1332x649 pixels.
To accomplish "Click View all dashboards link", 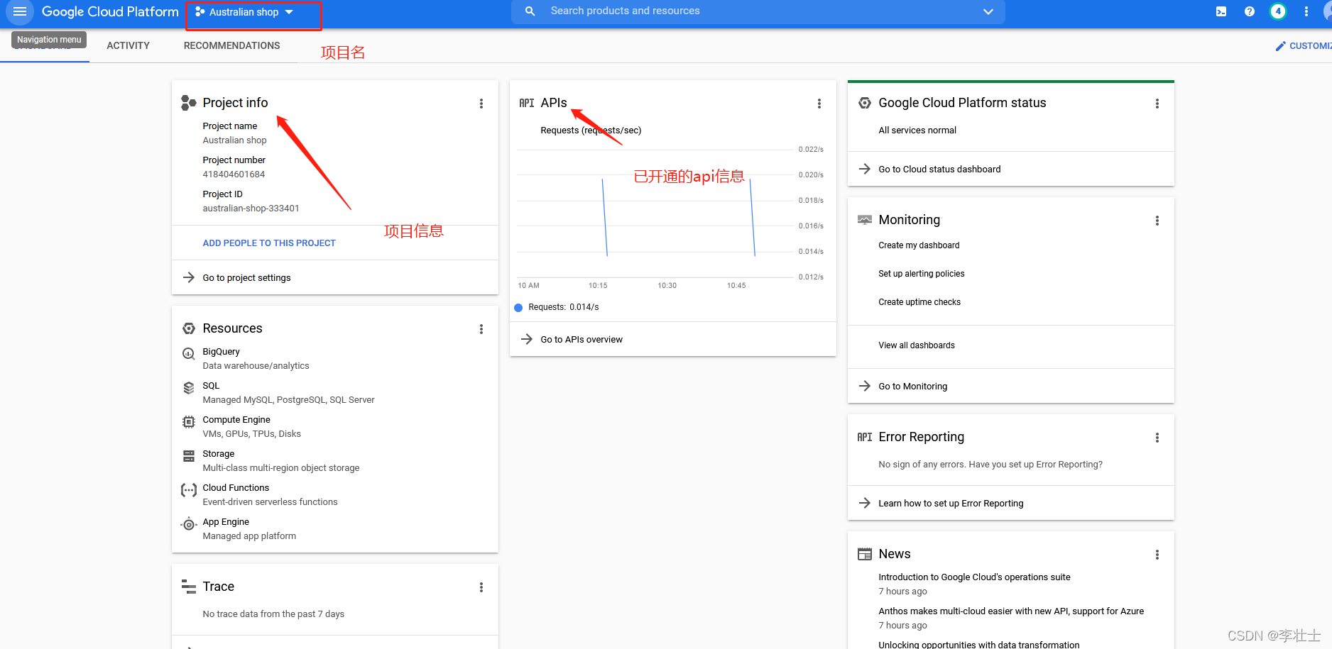I will 917,345.
